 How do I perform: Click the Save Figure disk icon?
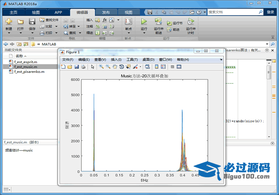76,67
